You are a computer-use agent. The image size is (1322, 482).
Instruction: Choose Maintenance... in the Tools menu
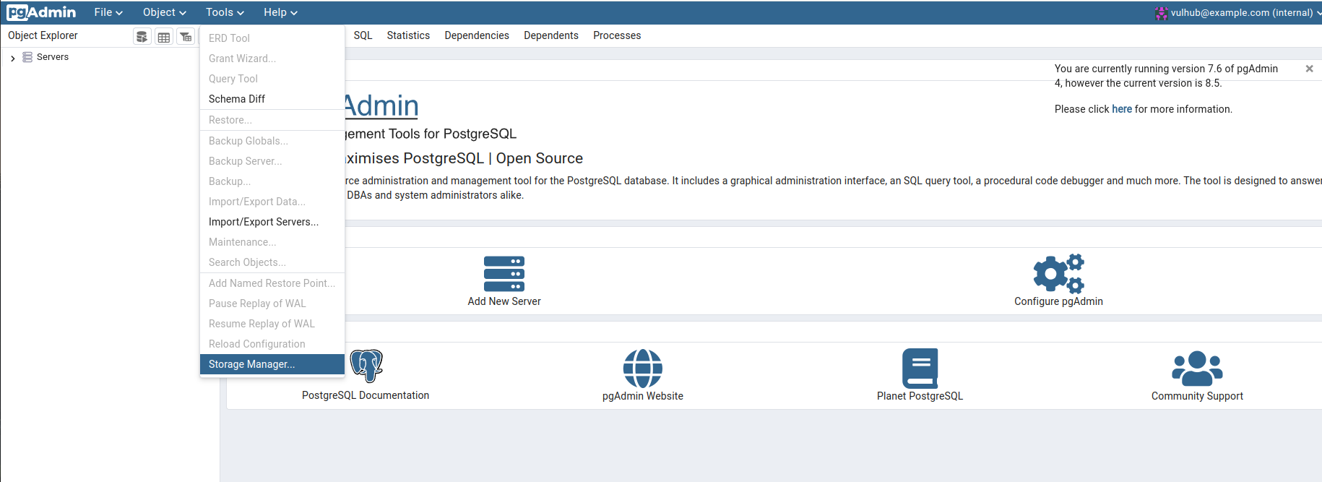(272, 242)
